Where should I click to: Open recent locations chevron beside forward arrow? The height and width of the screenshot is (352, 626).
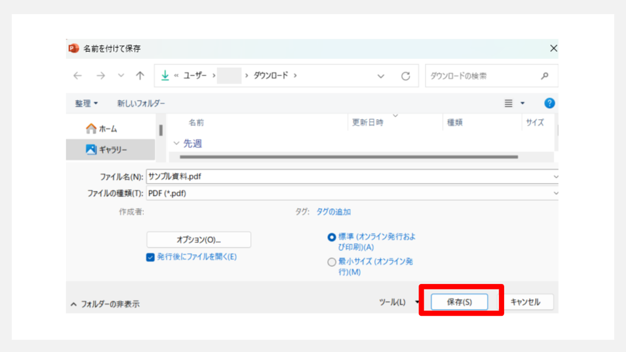pyautogui.click(x=121, y=76)
